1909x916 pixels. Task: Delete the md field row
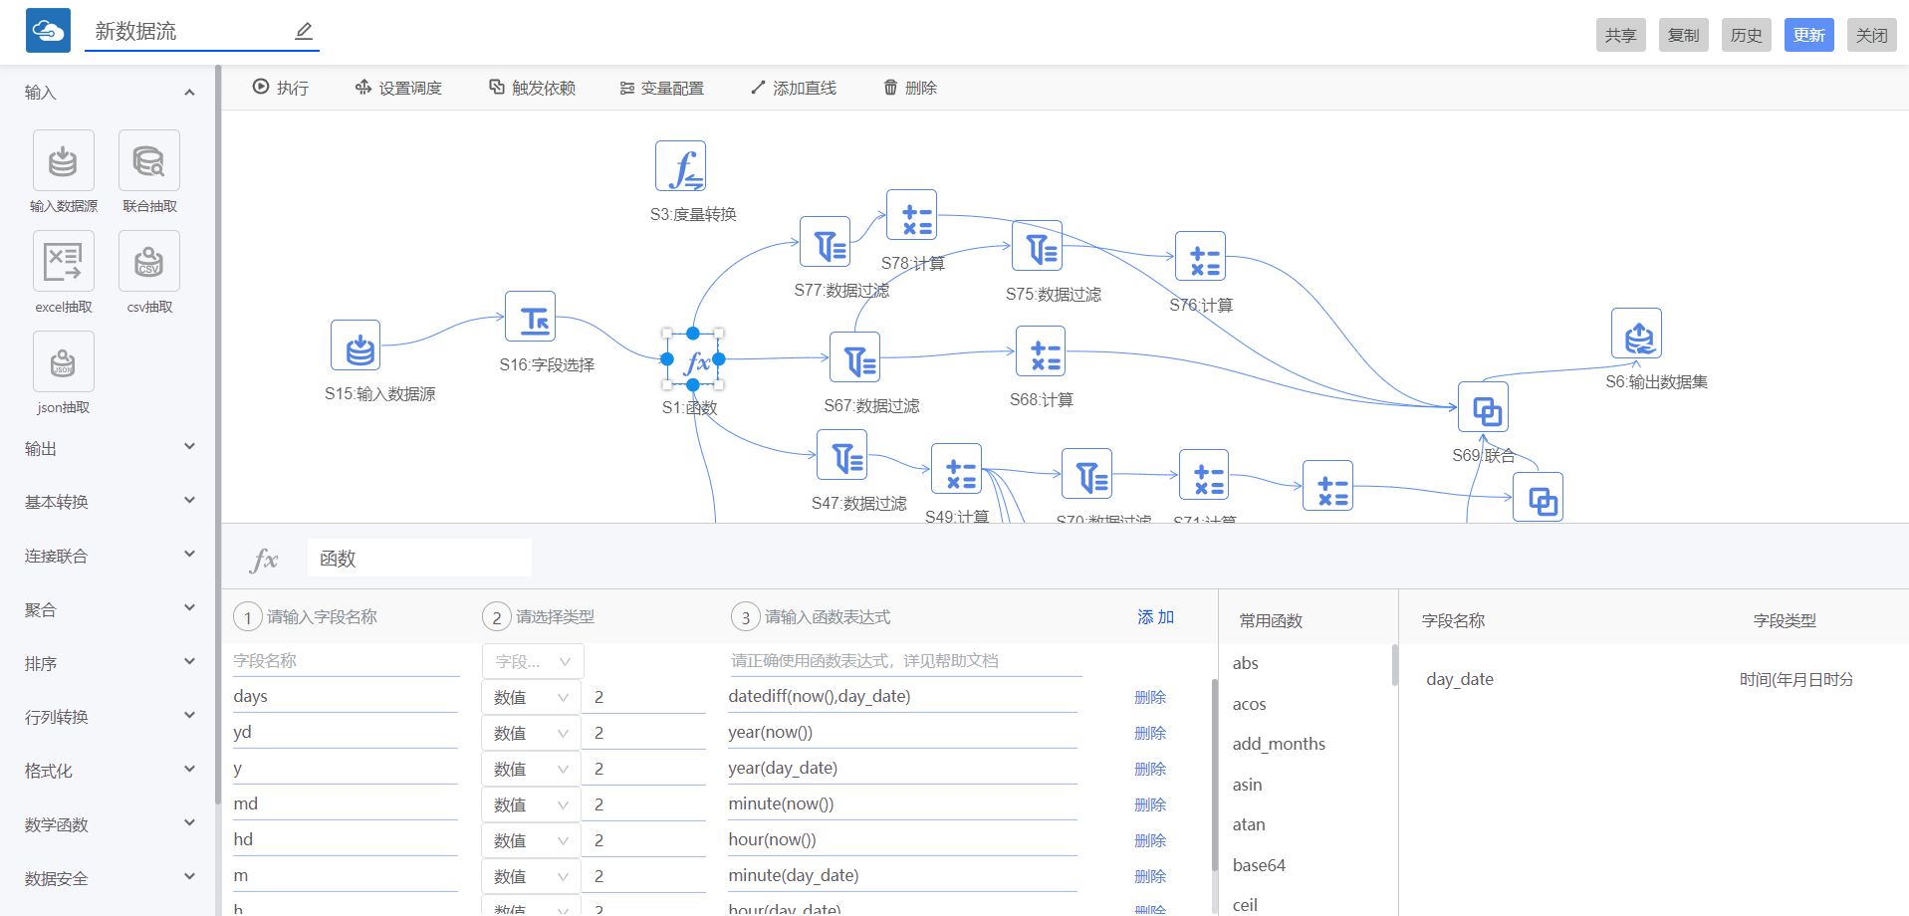(x=1150, y=804)
